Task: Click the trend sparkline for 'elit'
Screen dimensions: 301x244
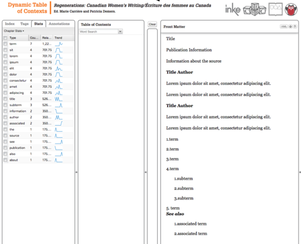Action: (x=59, y=69)
